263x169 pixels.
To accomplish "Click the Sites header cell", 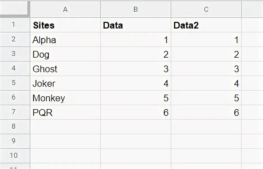I will coord(65,25).
